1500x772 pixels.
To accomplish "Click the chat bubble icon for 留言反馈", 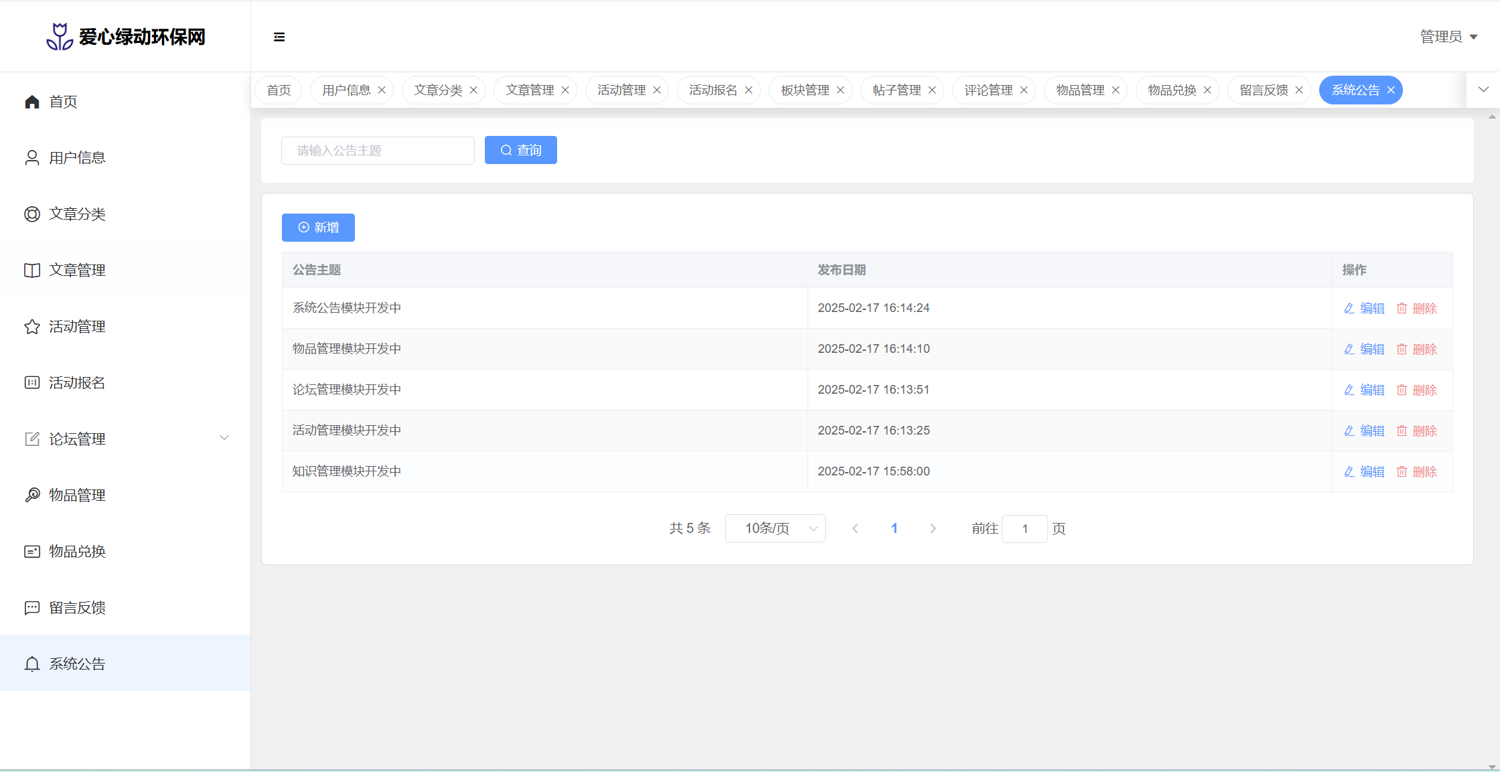I will [32, 608].
